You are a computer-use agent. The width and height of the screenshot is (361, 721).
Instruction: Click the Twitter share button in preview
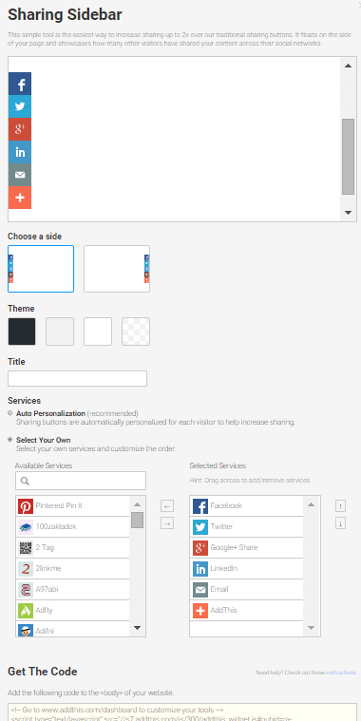tap(20, 106)
